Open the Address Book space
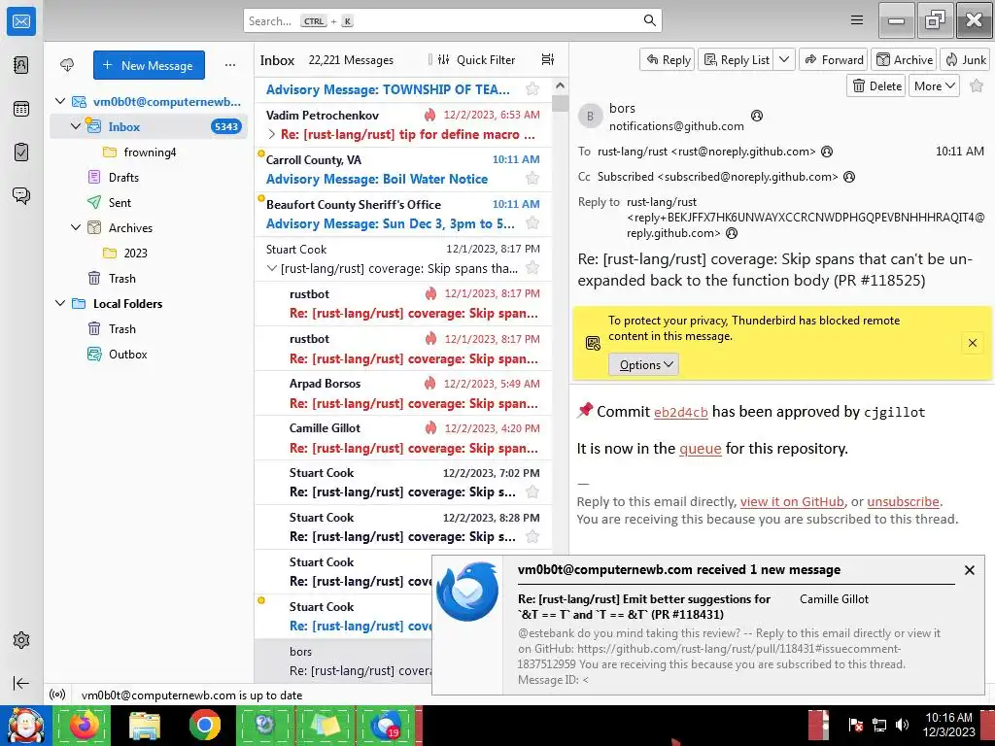Screen dimensions: 995x746 pos(21,65)
